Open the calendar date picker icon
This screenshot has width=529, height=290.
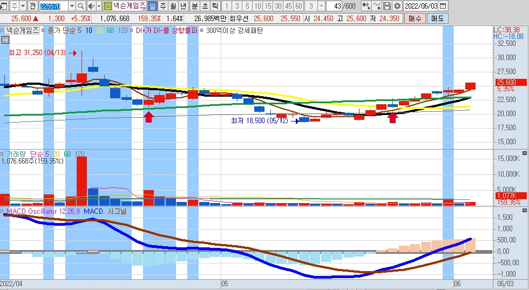(443, 6)
